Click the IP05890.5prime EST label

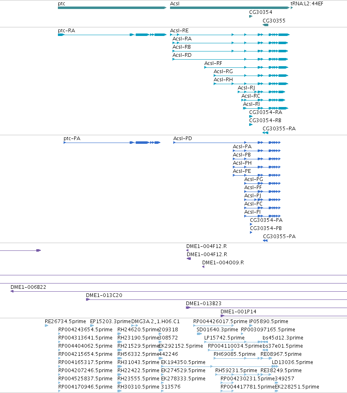(269, 322)
